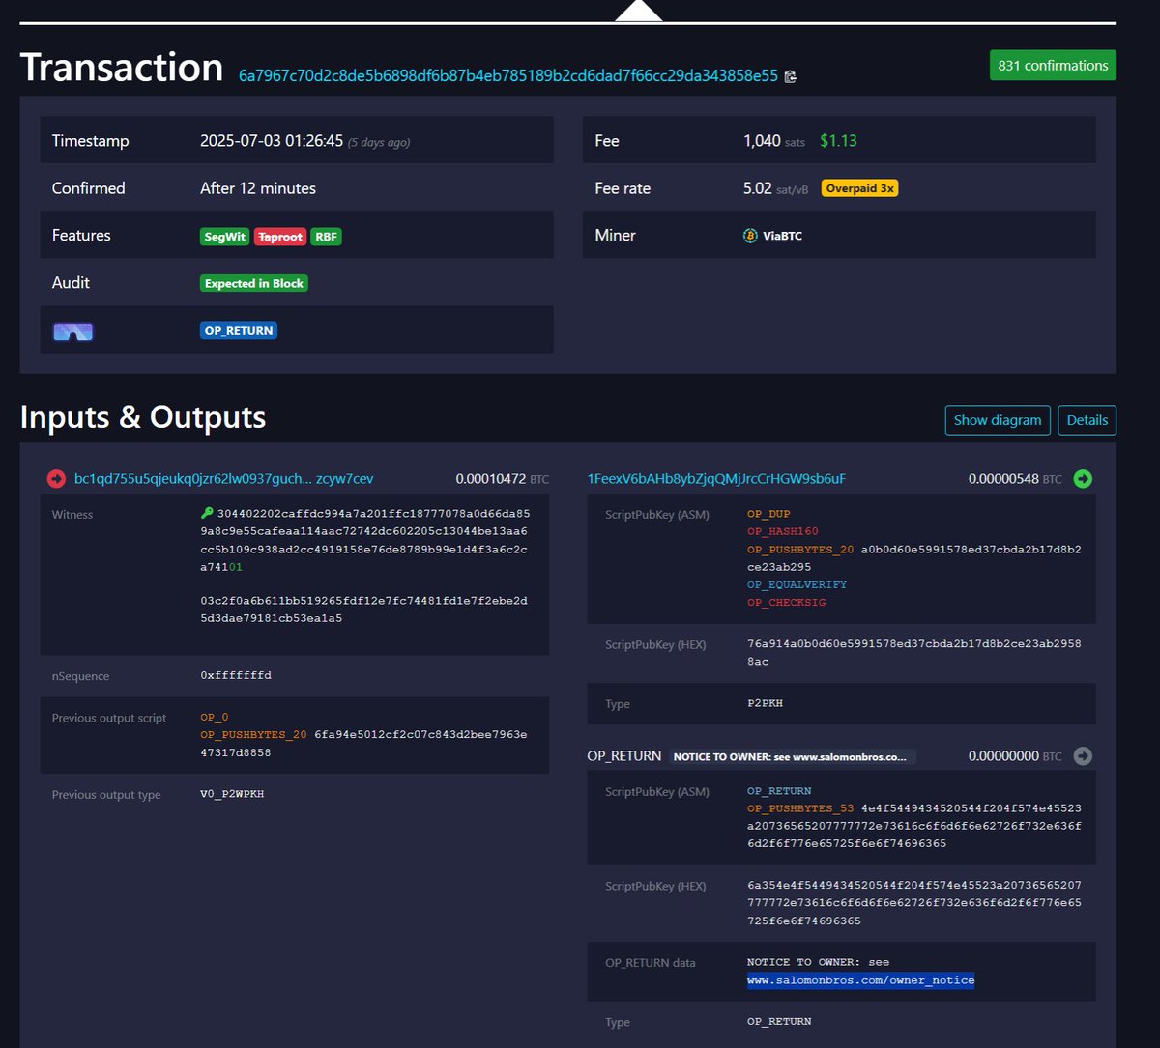This screenshot has width=1160, height=1048.
Task: Copy the transaction ID using the copy icon
Action: (790, 76)
